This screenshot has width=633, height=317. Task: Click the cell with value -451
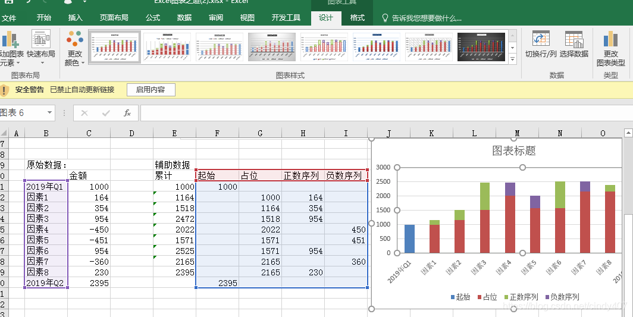89,240
